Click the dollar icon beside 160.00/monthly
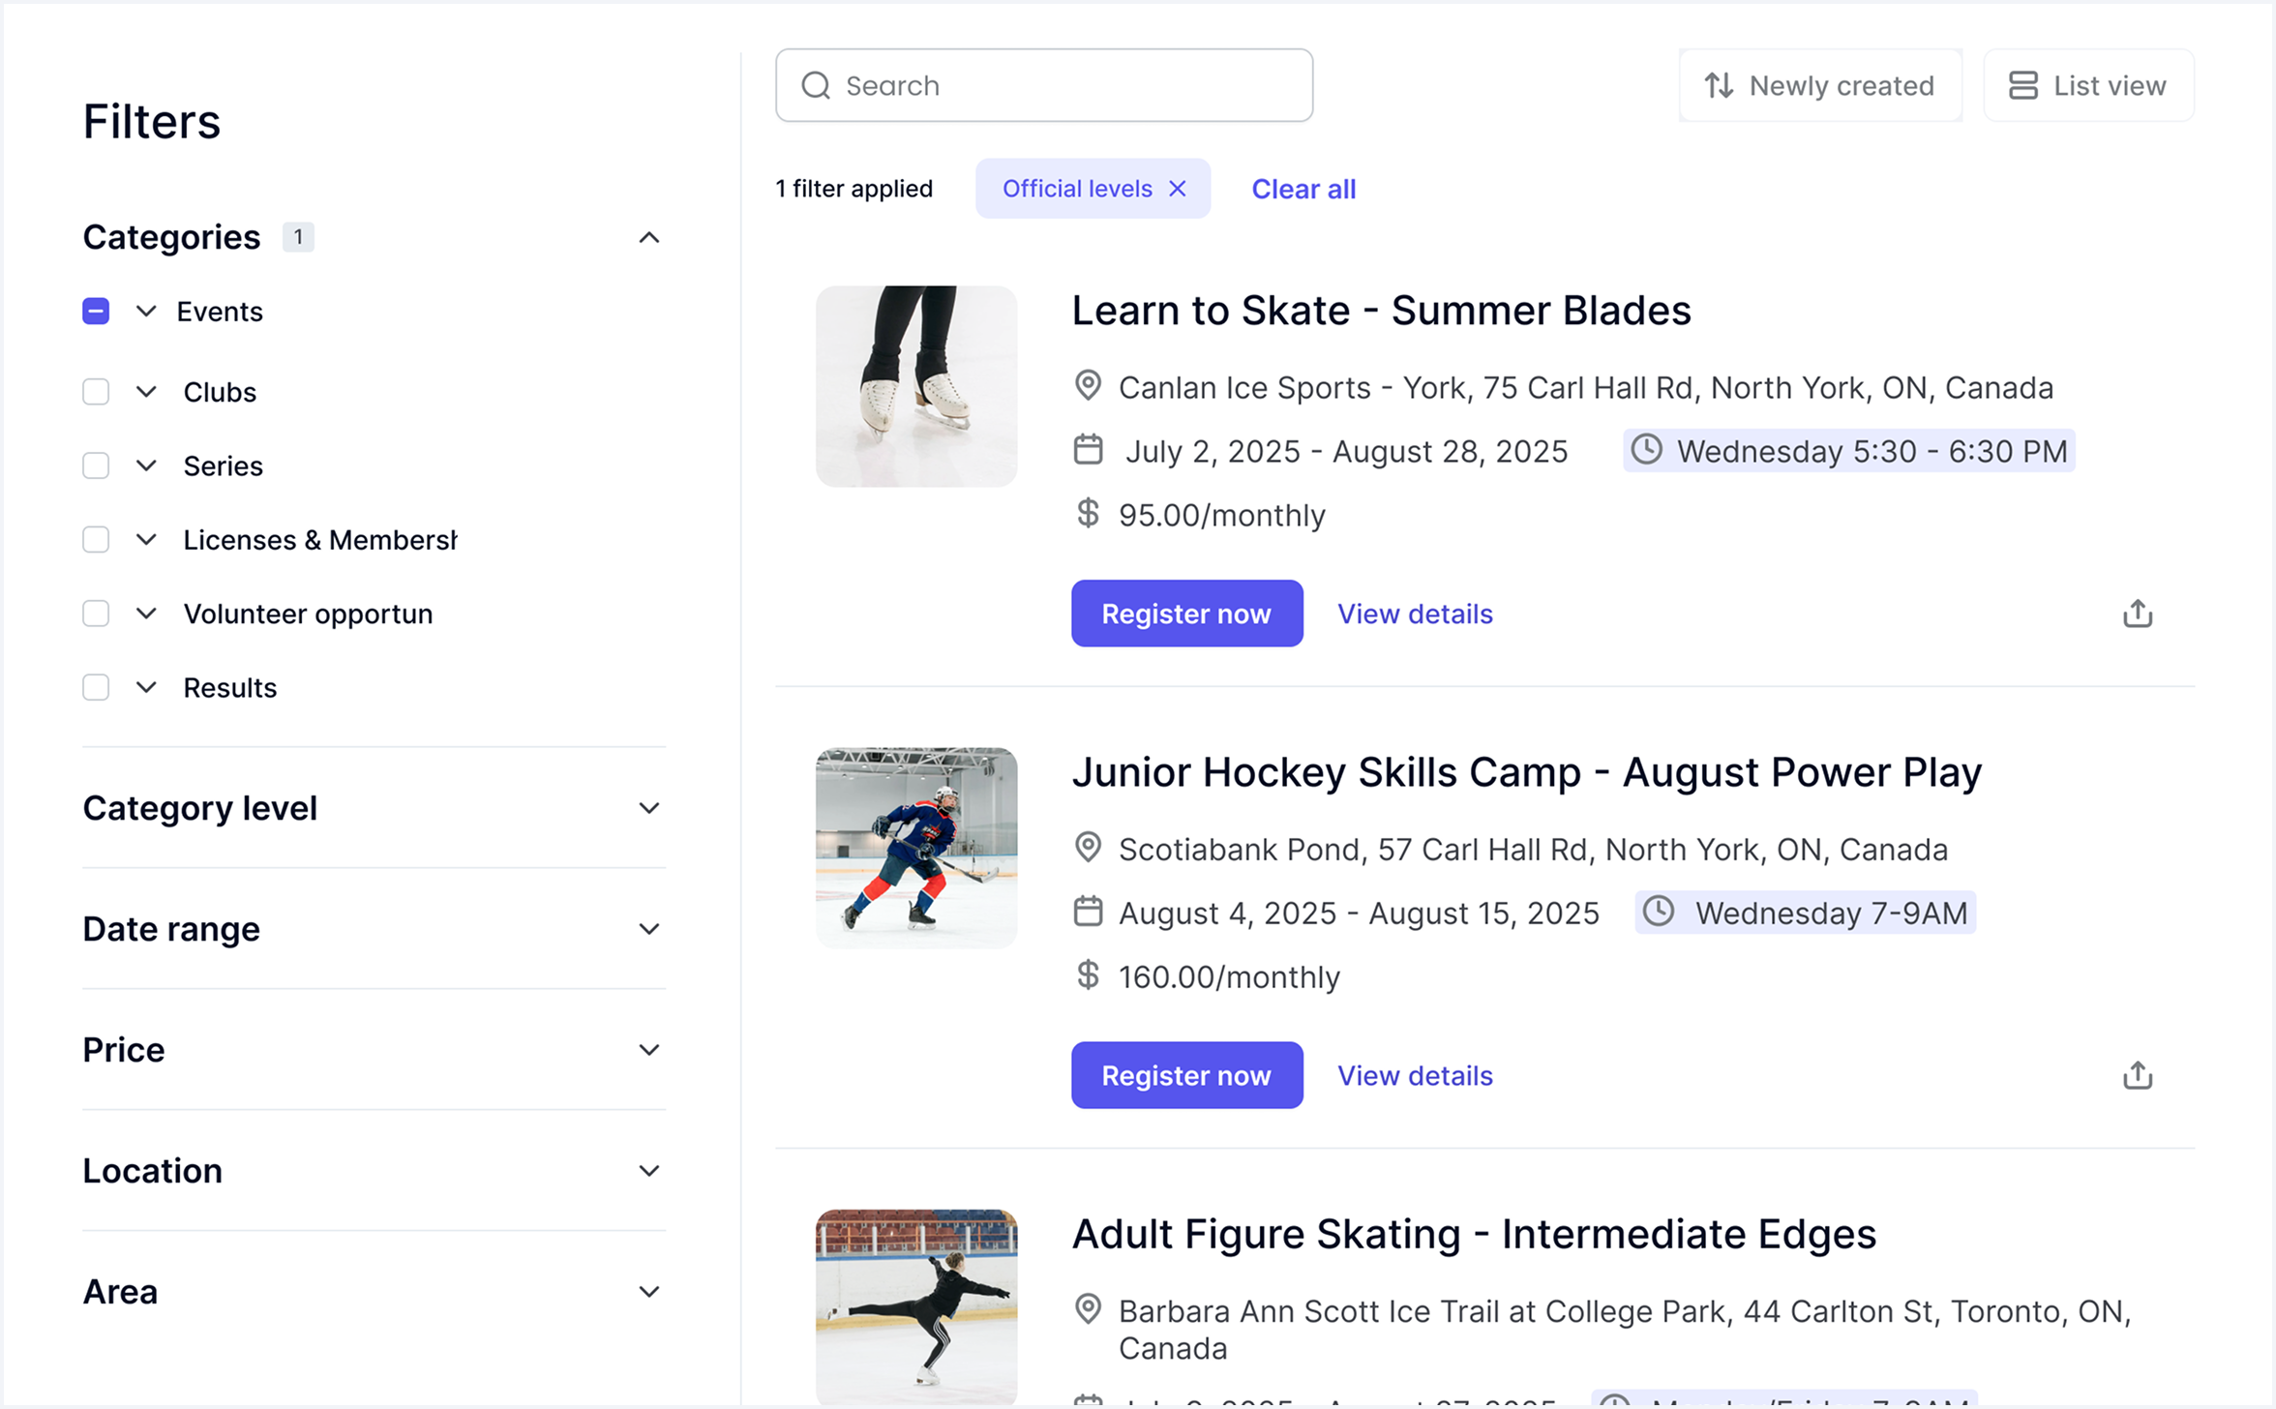The image size is (2276, 1409). [x=1088, y=975]
